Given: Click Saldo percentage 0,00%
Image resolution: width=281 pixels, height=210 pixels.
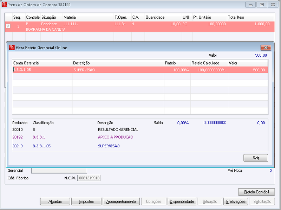Looking at the screenshot, I should [183, 123].
